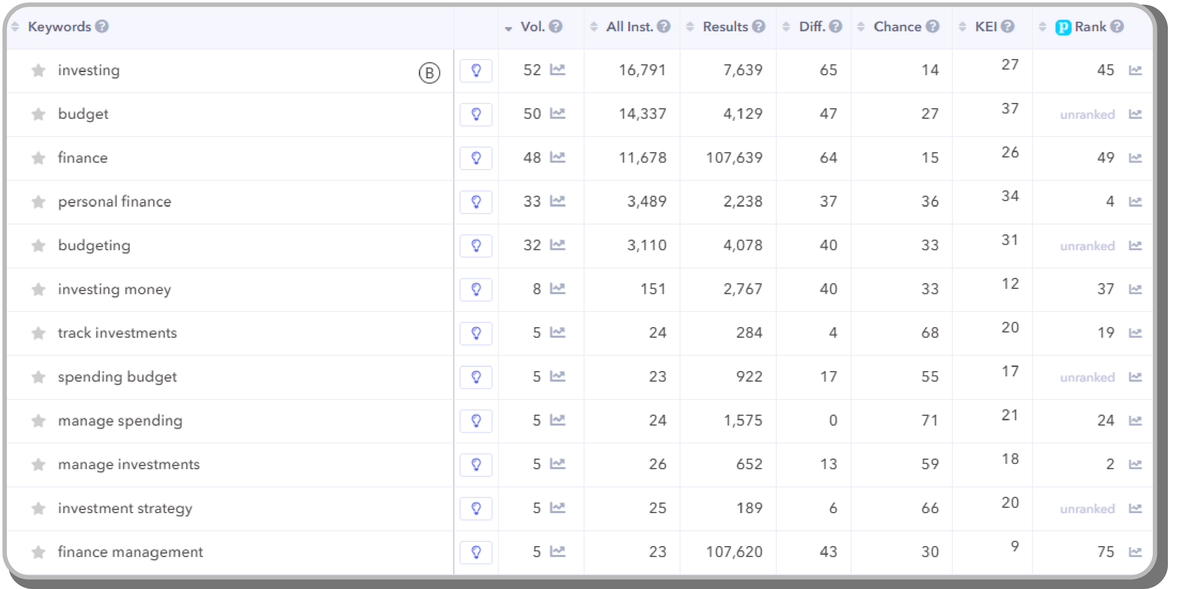Sort table by All Inst. column

point(594,27)
